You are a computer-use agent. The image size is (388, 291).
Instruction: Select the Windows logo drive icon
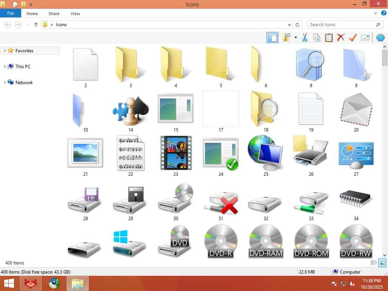[x=129, y=243]
